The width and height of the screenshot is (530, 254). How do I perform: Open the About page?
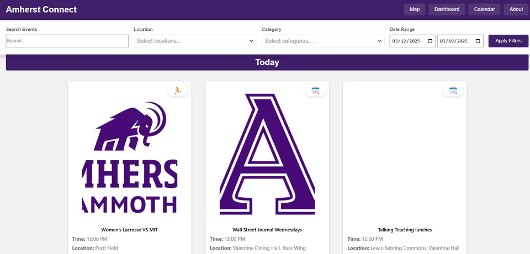point(516,9)
